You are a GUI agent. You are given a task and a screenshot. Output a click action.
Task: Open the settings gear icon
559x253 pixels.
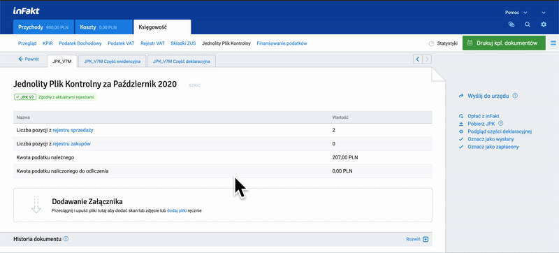coord(544,24)
